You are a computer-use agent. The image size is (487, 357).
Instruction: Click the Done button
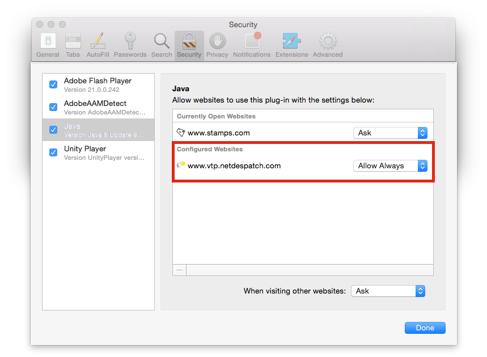coord(425,328)
